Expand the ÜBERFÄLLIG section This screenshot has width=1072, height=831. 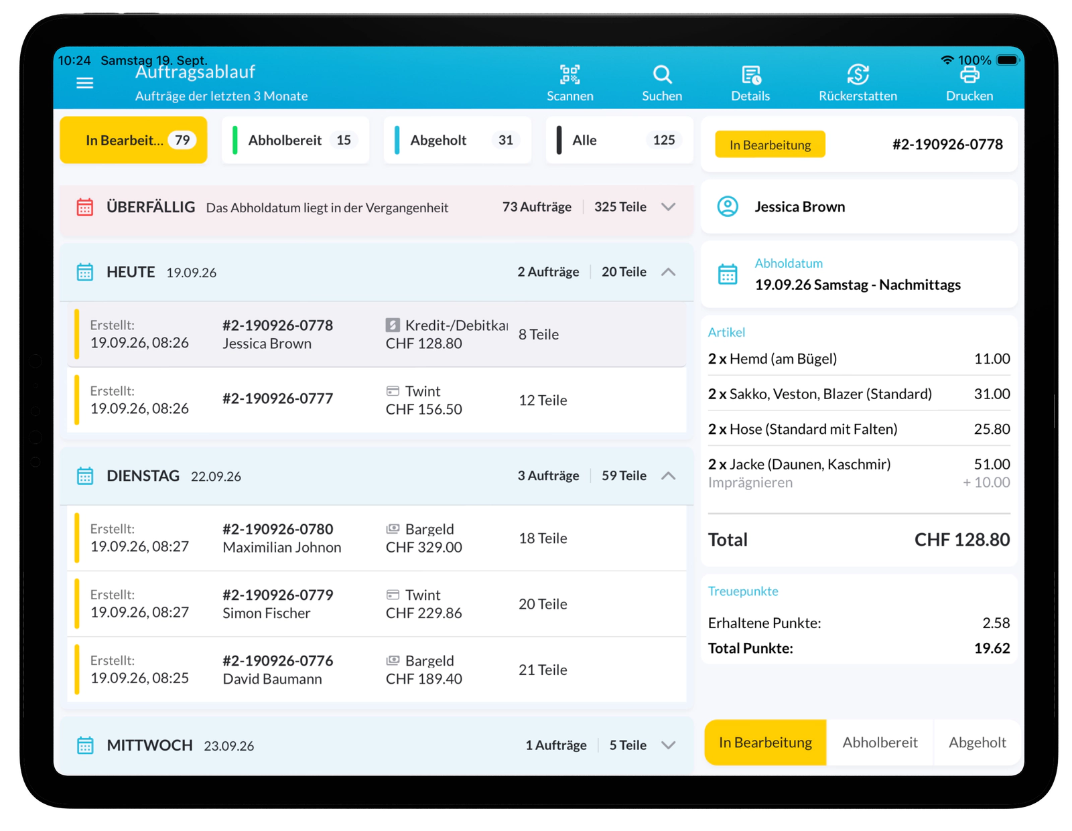point(668,207)
